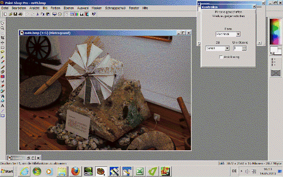Click the Copy icon in the toolbar
This screenshot has width=283, height=177.
pyautogui.click(x=42, y=14)
